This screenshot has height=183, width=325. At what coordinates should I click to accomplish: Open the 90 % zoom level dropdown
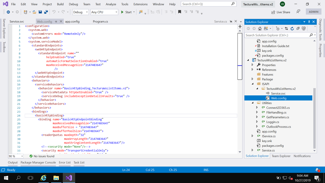point(16,156)
